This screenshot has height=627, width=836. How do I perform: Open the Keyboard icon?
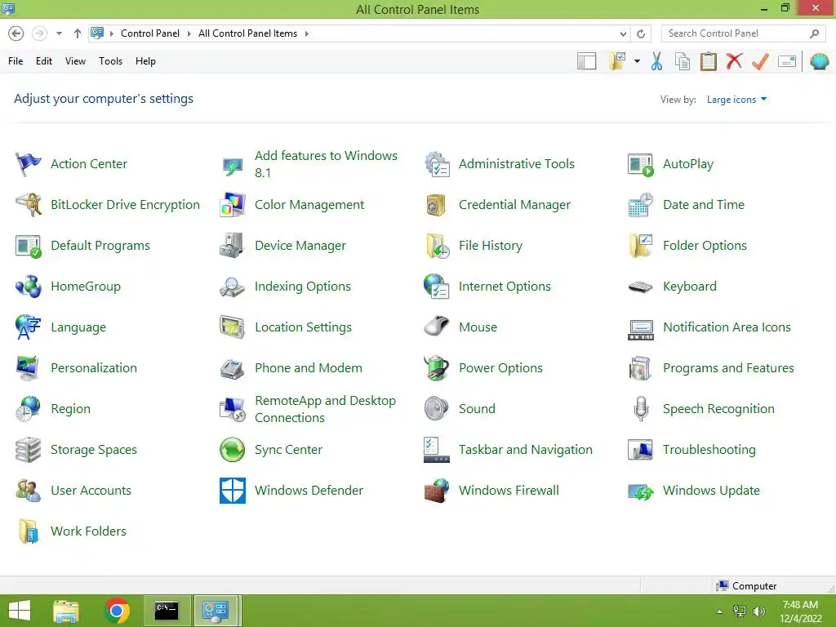(x=641, y=287)
